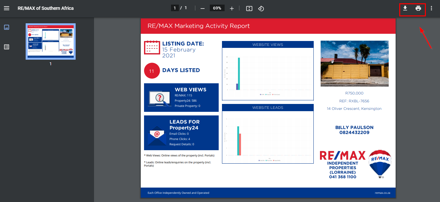Click the RE/MAX: 115 views text
Image resolution: width=440 pixels, height=202 pixels.
pyautogui.click(x=183, y=95)
